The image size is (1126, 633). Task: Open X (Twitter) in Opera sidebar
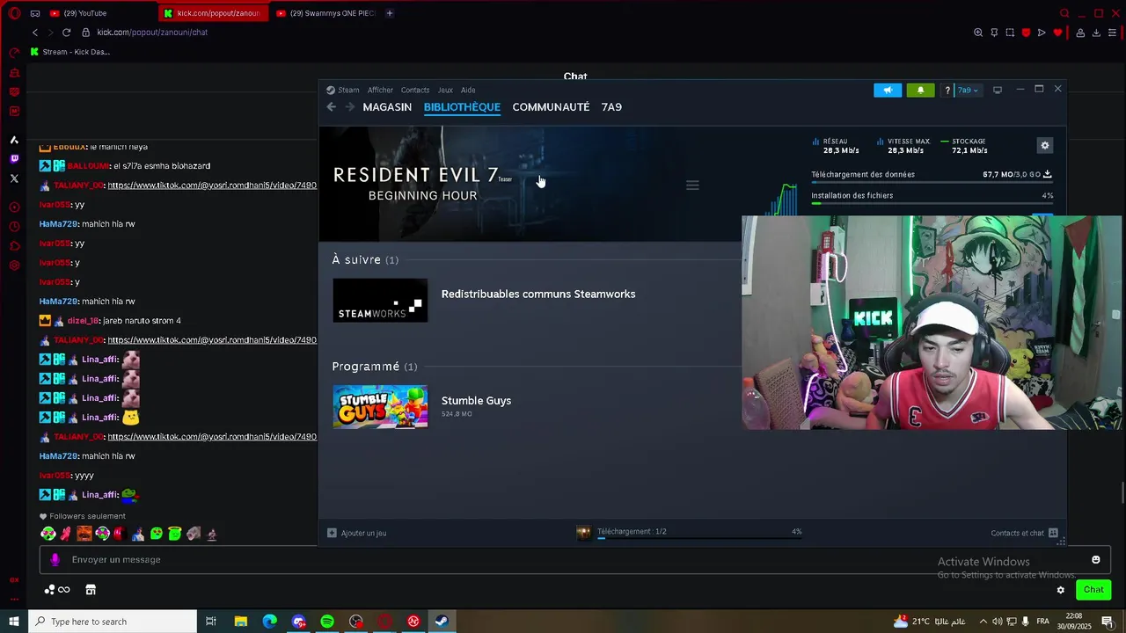14,178
